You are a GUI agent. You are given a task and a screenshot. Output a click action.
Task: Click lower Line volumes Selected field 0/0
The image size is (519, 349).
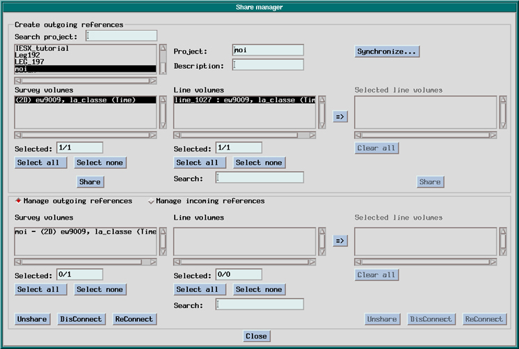[239, 274]
